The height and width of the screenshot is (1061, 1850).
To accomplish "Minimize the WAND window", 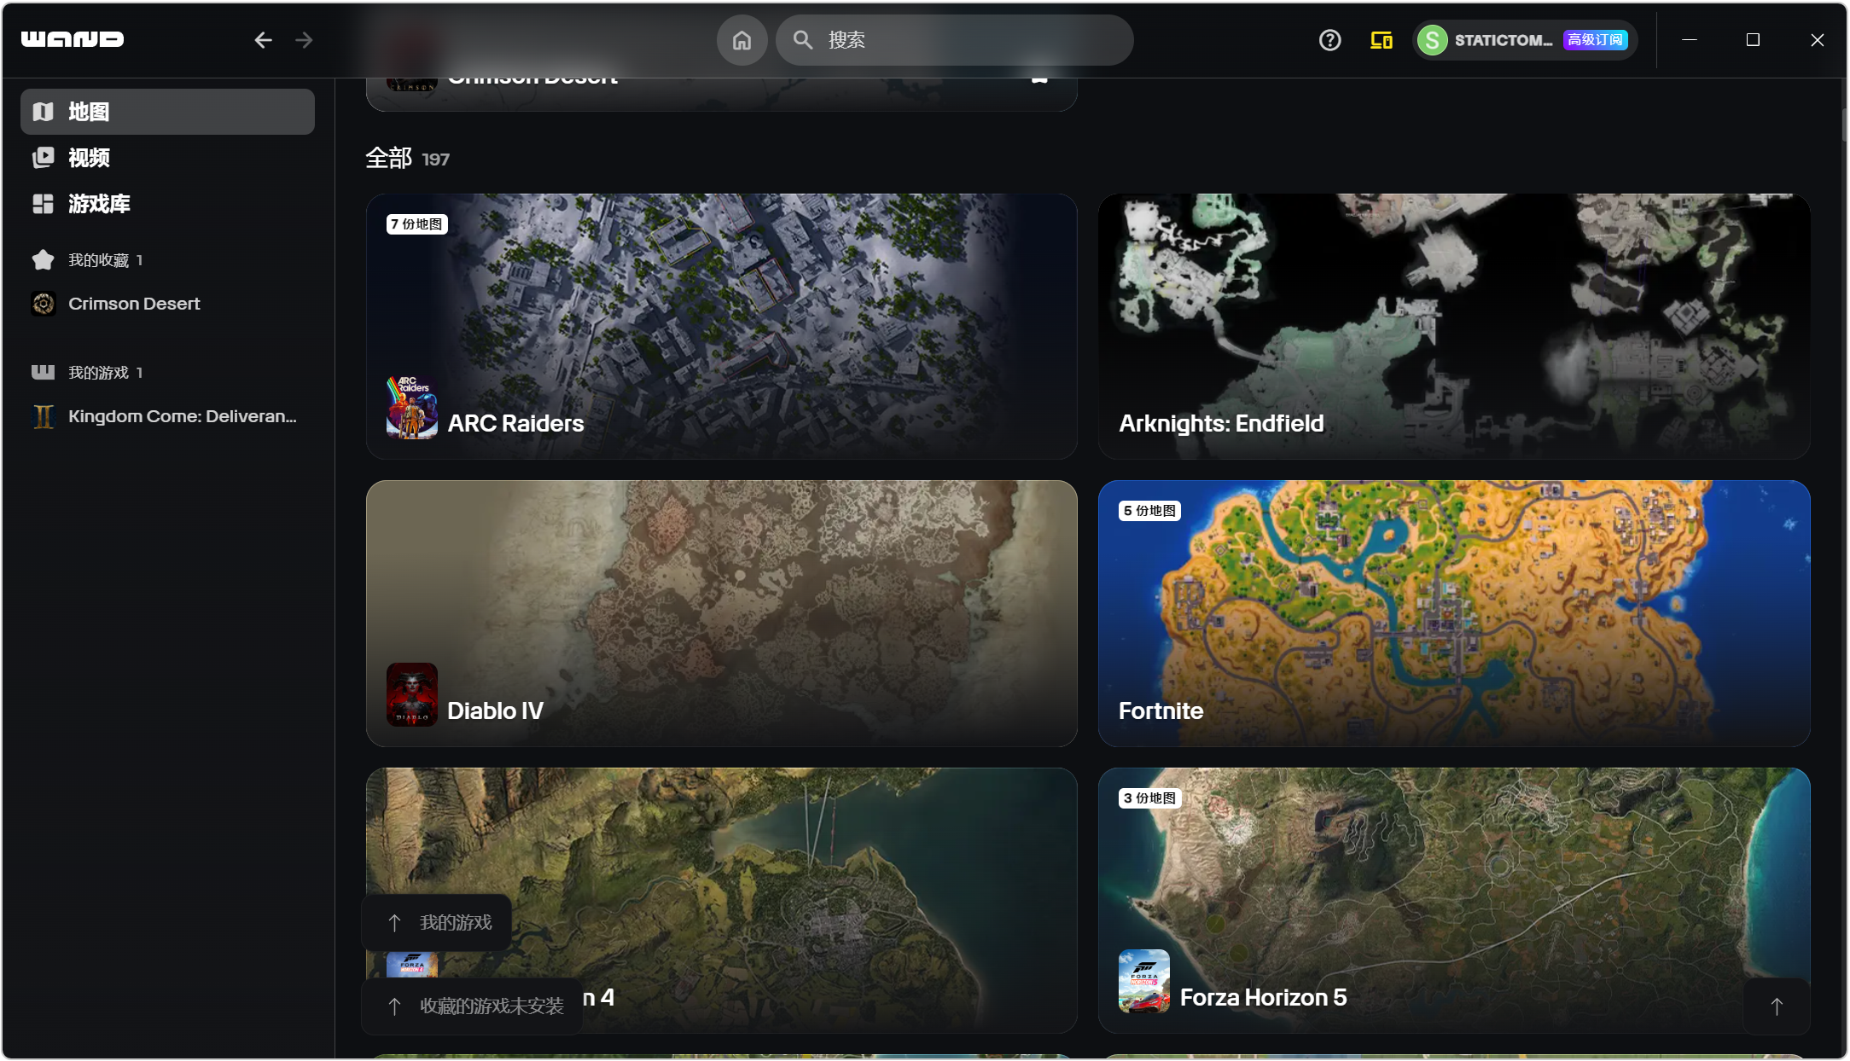I will click(1689, 40).
